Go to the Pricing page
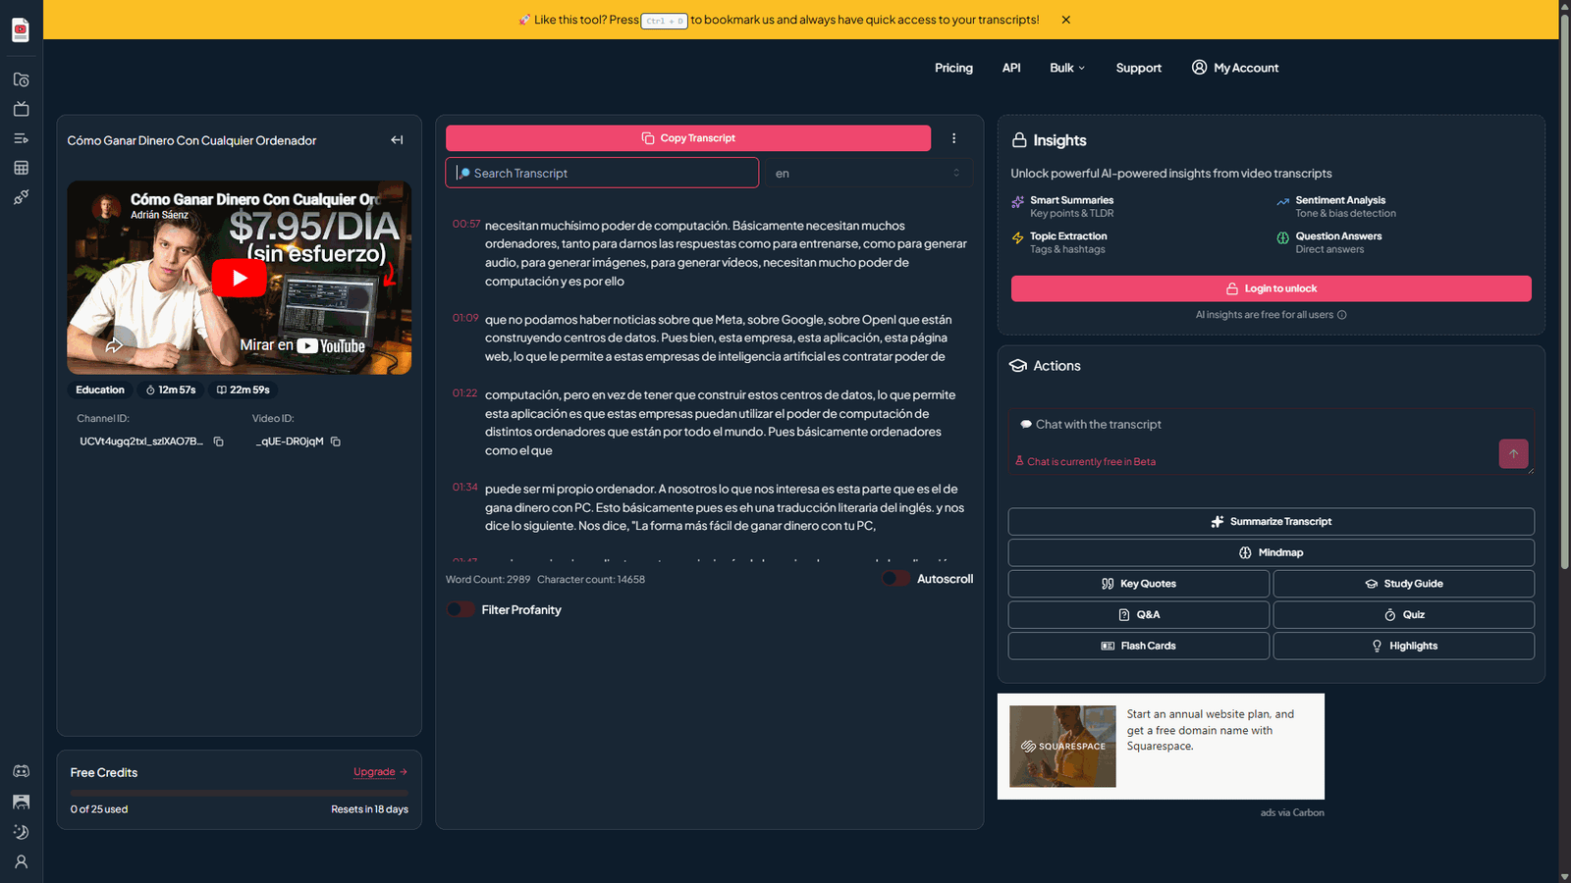This screenshot has height=883, width=1571. click(953, 68)
